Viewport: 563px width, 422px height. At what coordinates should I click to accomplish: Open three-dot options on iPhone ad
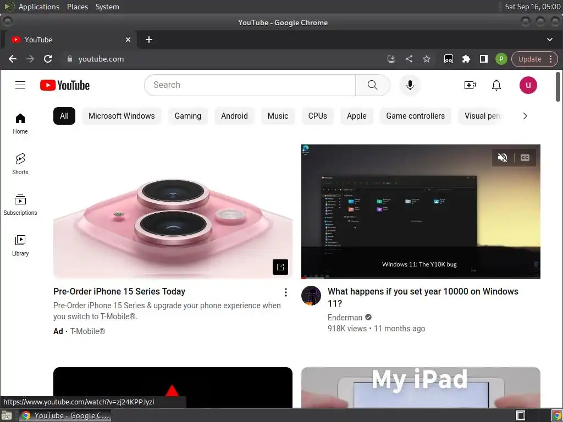[x=285, y=292]
